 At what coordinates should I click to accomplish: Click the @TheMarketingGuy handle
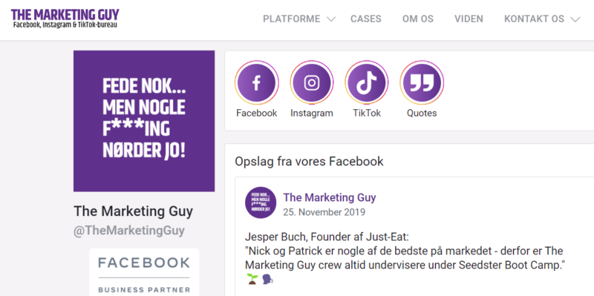[129, 231]
